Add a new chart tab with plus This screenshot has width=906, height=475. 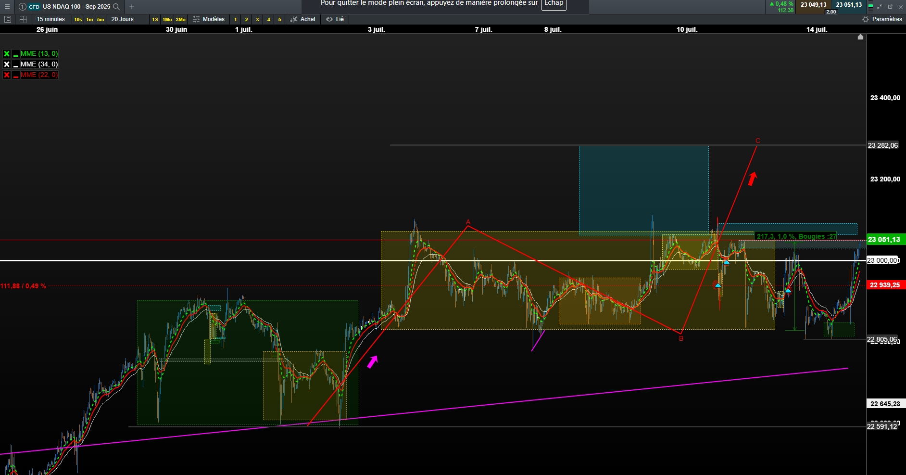132,7
